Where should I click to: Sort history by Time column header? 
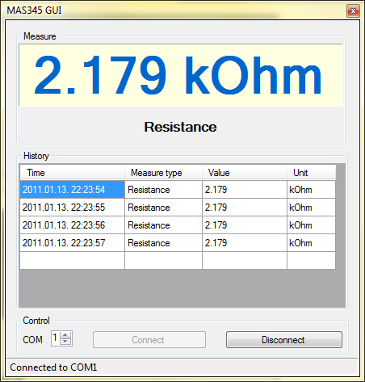point(72,173)
